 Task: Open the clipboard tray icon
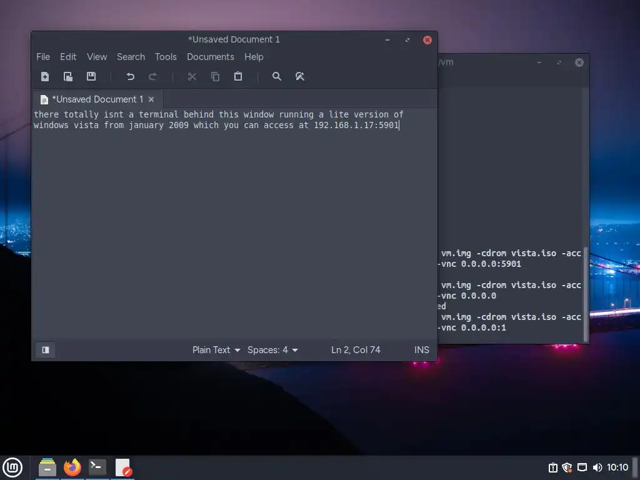[x=553, y=467]
